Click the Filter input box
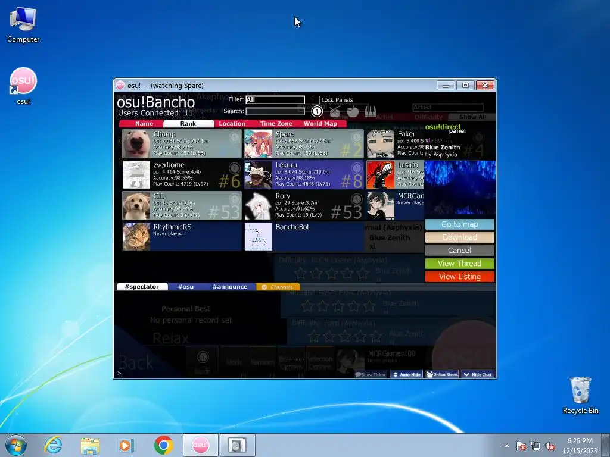 pyautogui.click(x=275, y=99)
